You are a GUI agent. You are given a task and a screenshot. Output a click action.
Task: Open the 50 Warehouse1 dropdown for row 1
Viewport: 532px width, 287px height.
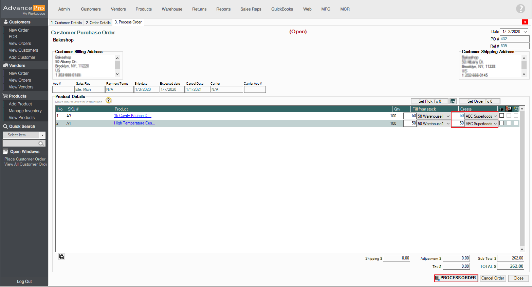coord(448,116)
